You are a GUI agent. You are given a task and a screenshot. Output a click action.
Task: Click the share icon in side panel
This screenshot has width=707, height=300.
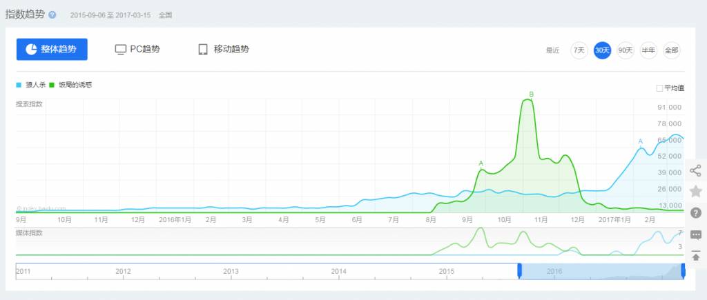(695, 170)
